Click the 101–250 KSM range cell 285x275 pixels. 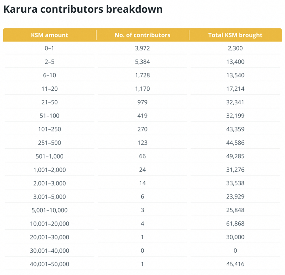tap(50, 129)
